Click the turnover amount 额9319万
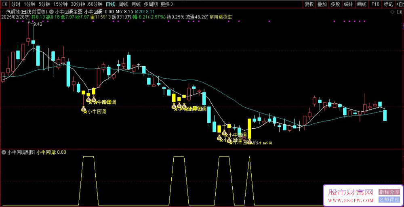The image size is (404, 207). [x=122, y=17]
